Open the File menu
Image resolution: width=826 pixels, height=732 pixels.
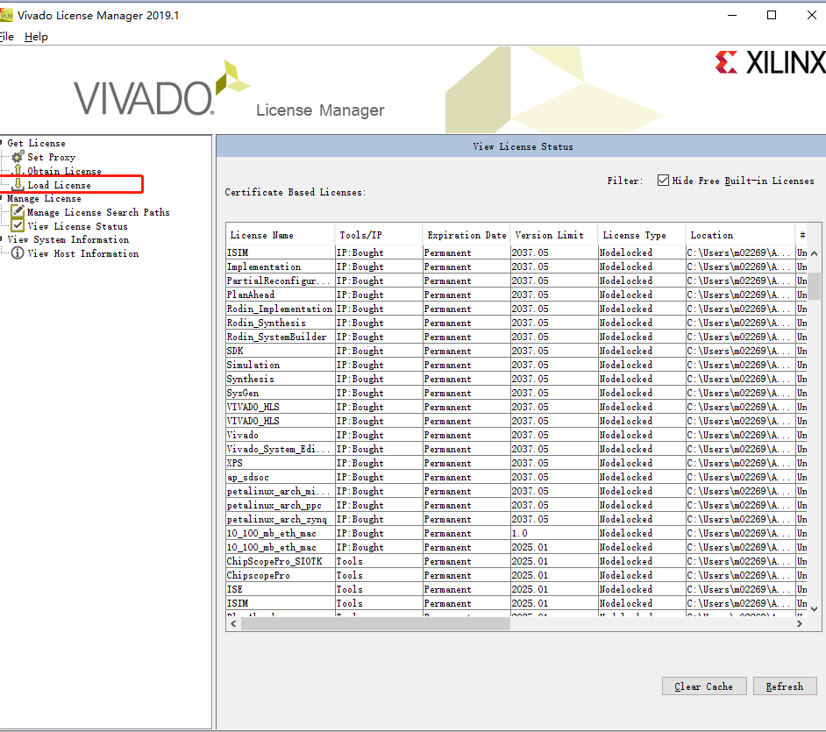(x=7, y=37)
